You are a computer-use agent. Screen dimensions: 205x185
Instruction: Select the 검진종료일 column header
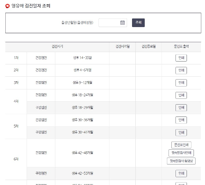pos(148,46)
